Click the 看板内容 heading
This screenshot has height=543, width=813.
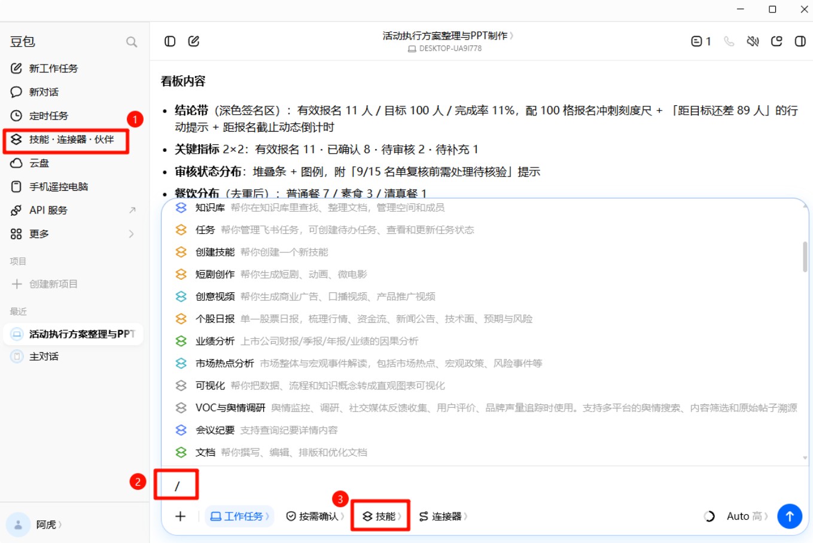pos(183,81)
